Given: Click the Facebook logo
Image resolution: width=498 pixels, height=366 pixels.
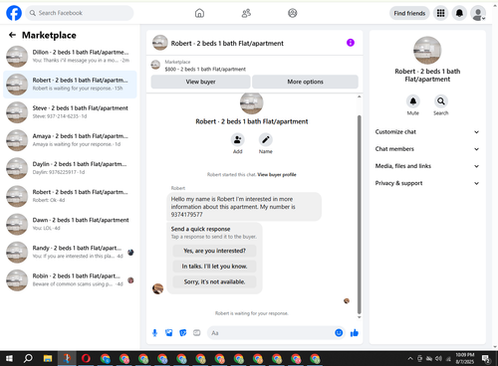Looking at the screenshot, I should click(x=14, y=13).
